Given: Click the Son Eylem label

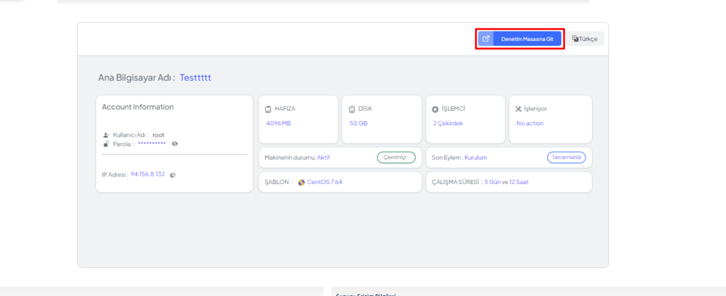Looking at the screenshot, I should point(447,158).
